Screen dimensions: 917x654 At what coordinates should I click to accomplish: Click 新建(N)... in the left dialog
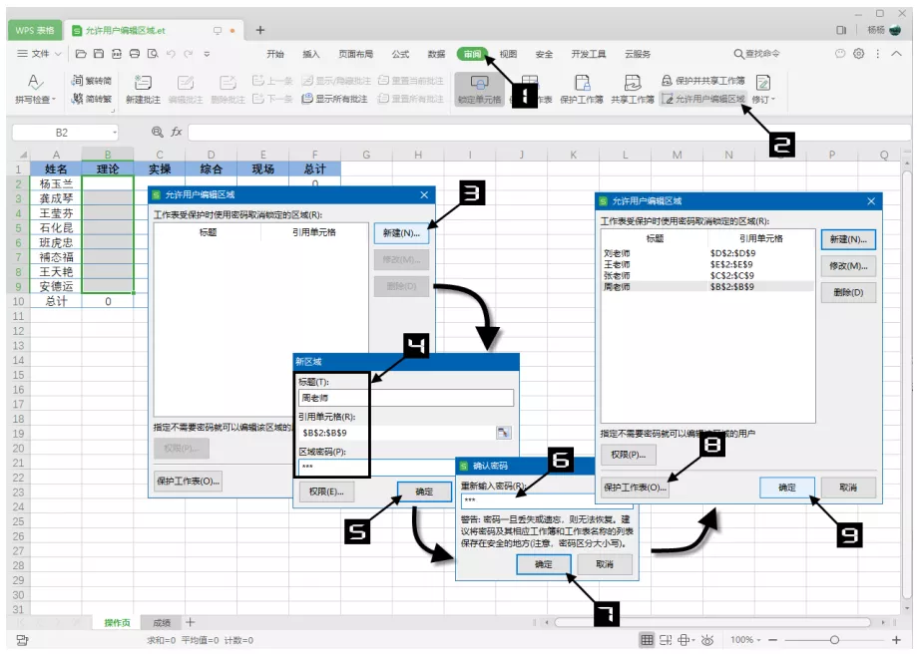[401, 233]
